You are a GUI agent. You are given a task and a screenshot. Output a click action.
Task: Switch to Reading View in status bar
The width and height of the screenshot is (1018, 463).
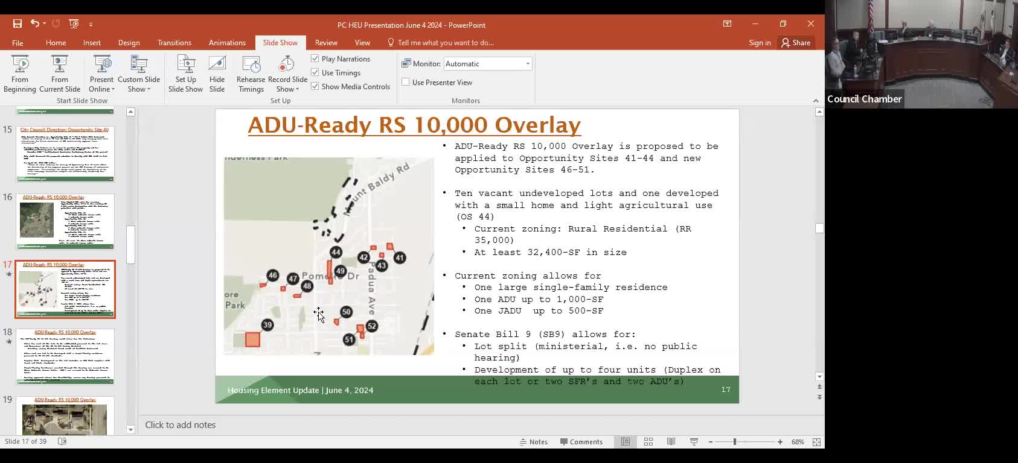(x=671, y=442)
